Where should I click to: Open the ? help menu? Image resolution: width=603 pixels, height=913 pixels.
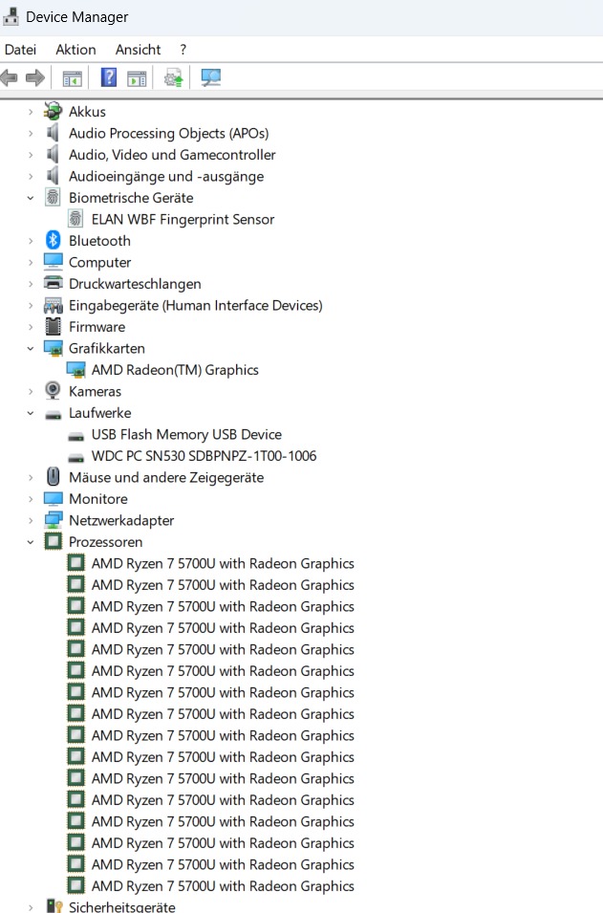183,50
